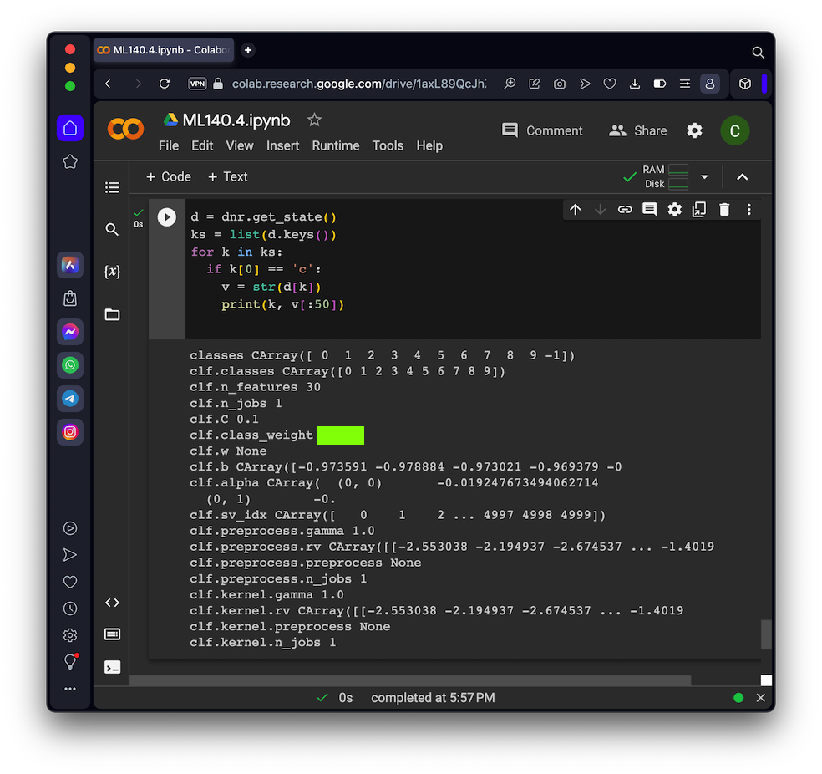
Task: Click the green highlighted class_weight value
Action: coord(341,435)
